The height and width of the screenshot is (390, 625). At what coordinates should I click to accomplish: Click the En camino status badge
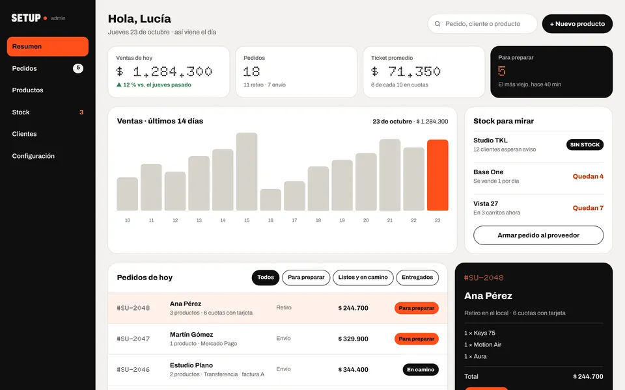(421, 369)
